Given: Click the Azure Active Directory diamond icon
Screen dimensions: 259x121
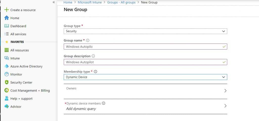Looking at the screenshot, I should pos(6,66).
